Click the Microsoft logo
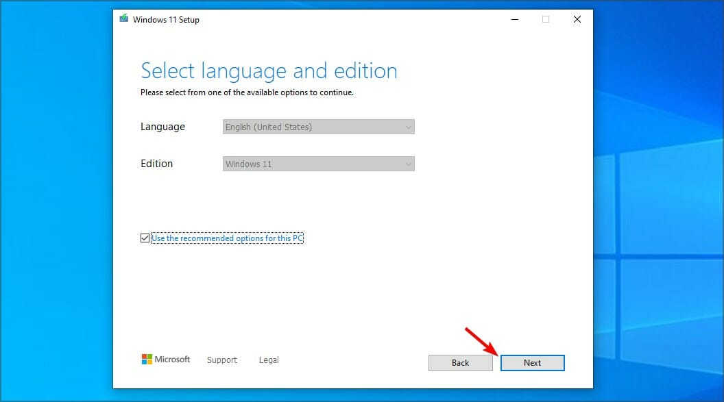724x402 pixels. [x=166, y=359]
